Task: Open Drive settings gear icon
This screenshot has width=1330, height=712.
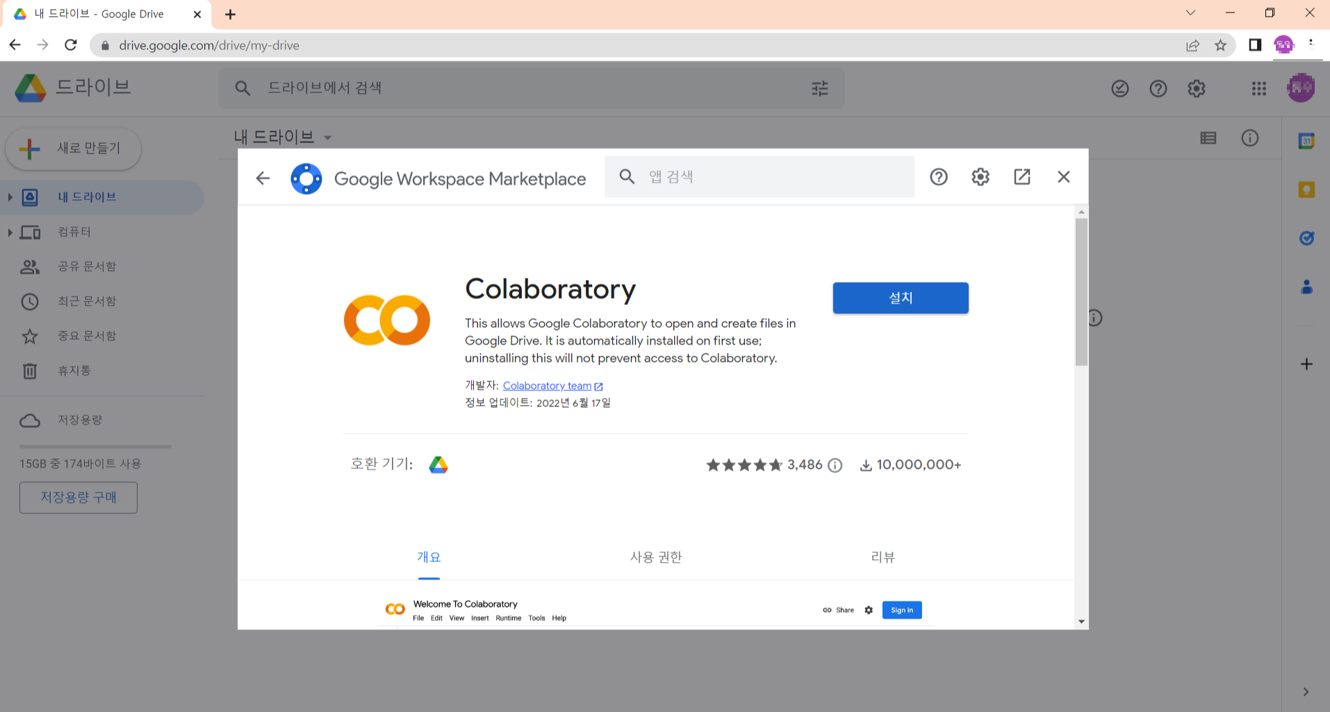Action: click(x=1197, y=88)
